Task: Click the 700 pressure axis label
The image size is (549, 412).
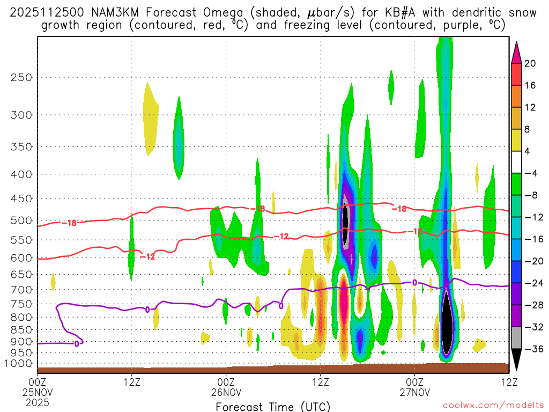Action: tap(21, 290)
